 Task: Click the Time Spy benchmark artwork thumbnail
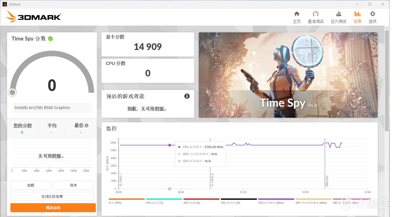coord(288,75)
